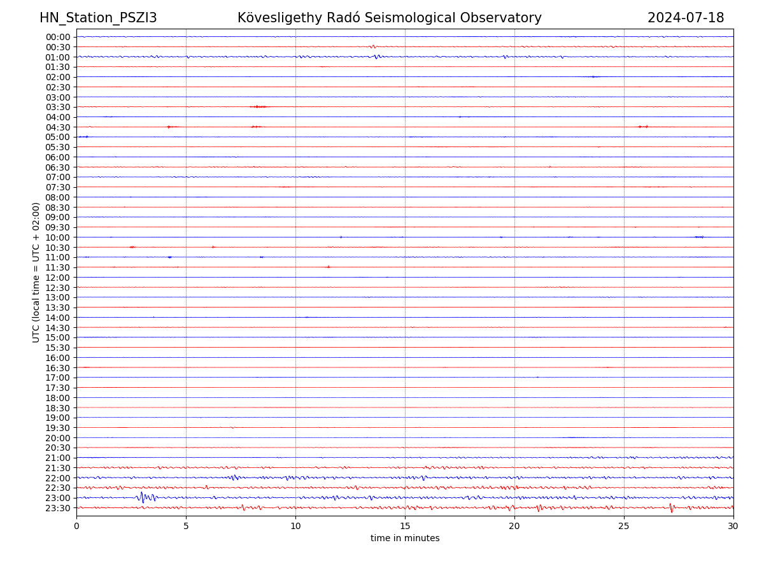Click the 21:00 row time label
This screenshot has width=764, height=573.
(x=58, y=458)
